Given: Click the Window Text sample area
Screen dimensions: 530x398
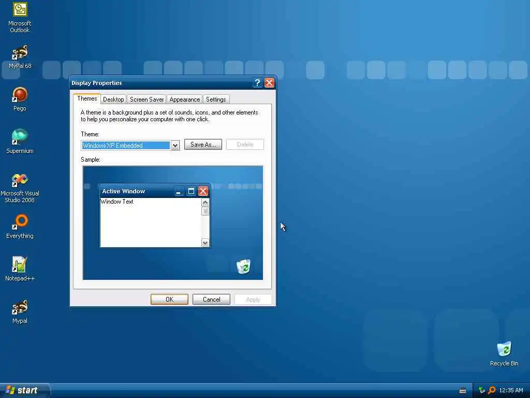Looking at the screenshot, I should click(151, 223).
